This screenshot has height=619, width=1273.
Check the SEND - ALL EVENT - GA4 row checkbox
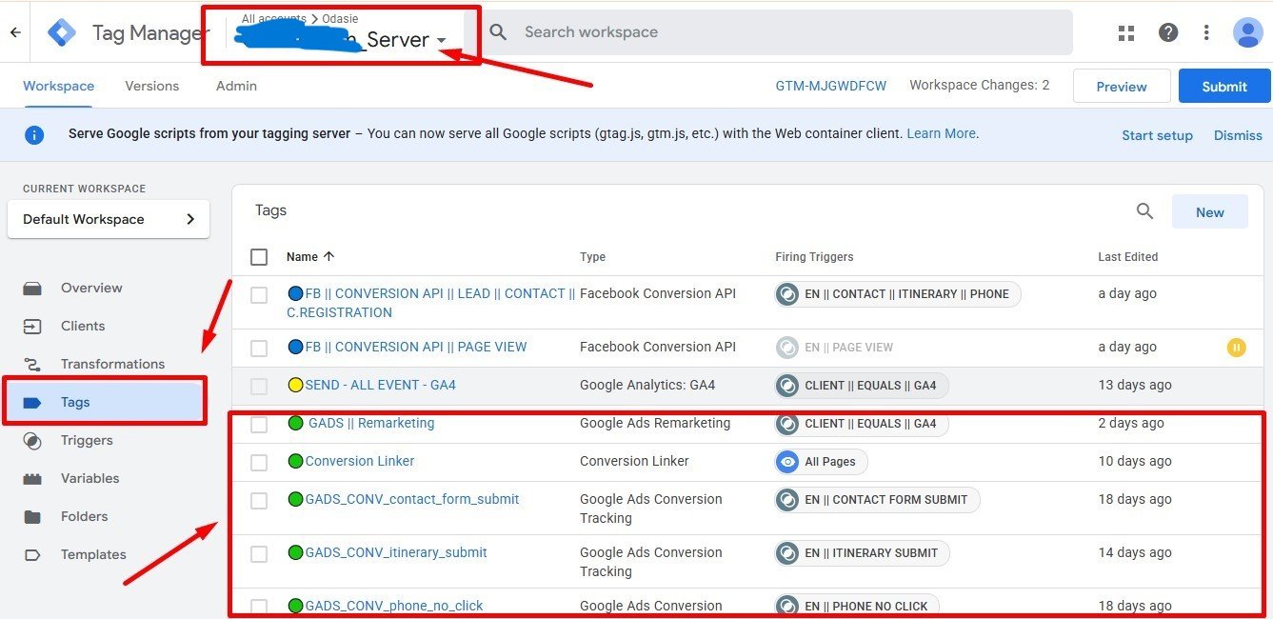coord(259,387)
